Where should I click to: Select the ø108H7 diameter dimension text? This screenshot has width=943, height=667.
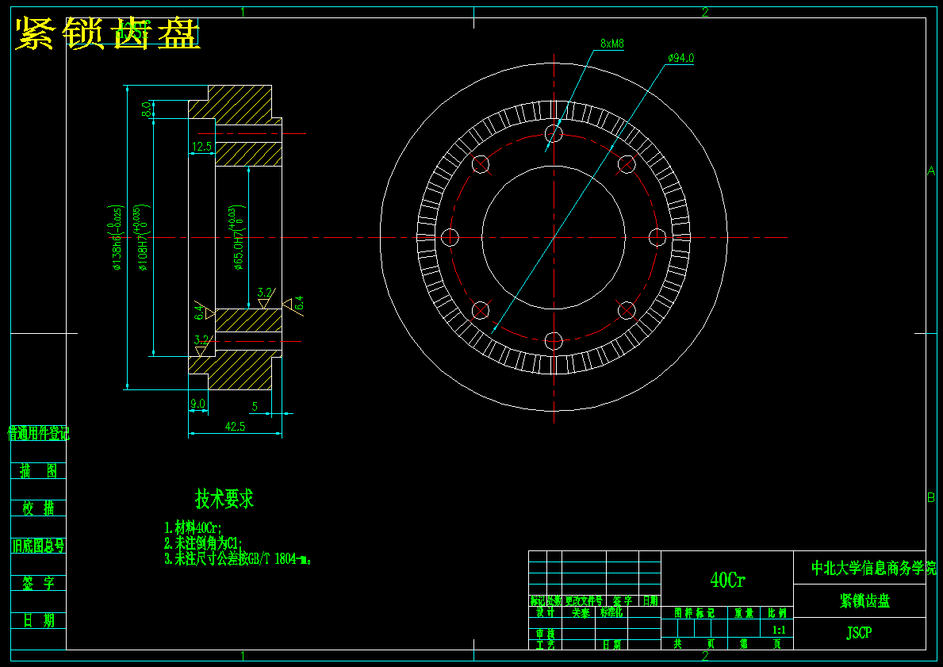tap(140, 238)
